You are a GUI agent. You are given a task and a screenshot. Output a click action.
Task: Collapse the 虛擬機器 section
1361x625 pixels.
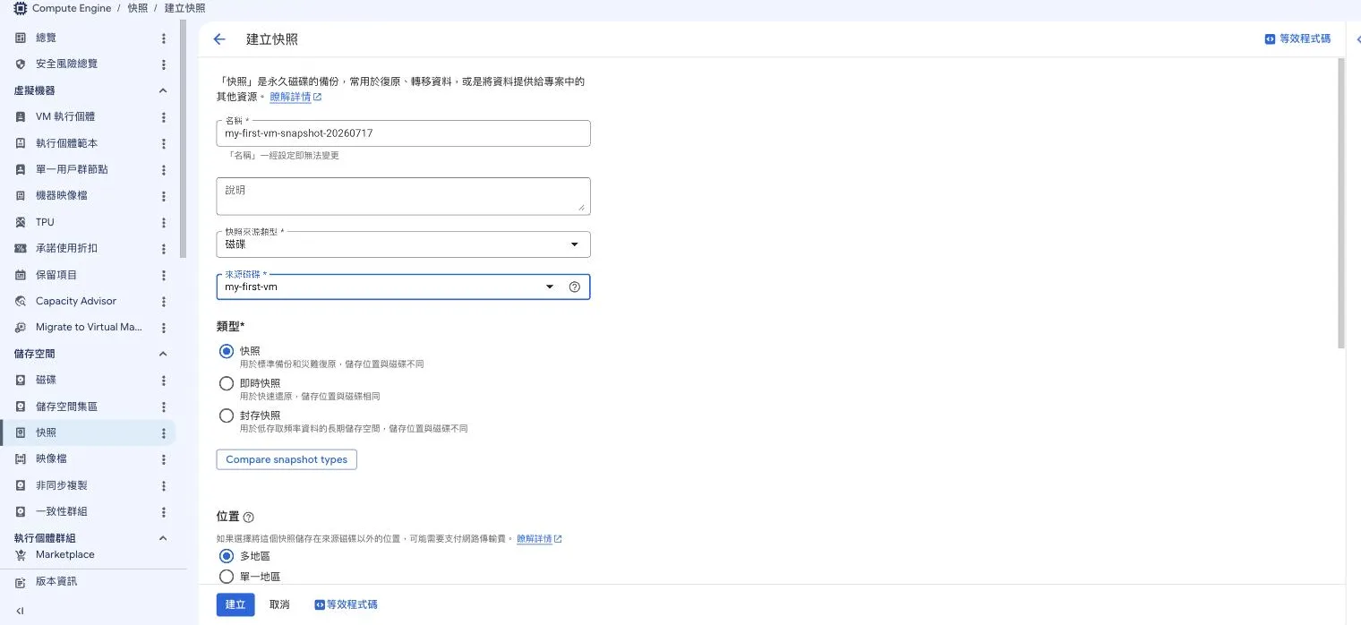click(163, 90)
